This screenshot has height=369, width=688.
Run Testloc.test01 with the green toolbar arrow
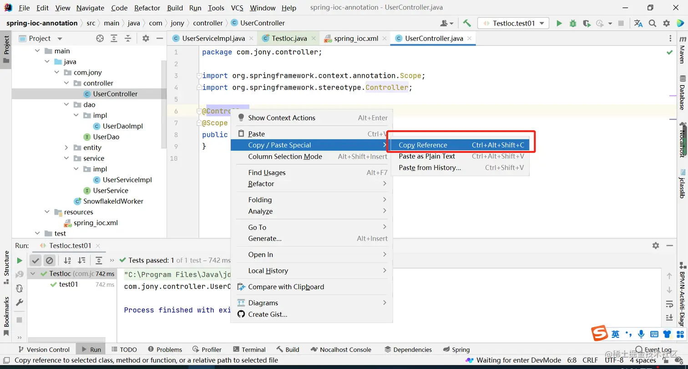(x=559, y=23)
